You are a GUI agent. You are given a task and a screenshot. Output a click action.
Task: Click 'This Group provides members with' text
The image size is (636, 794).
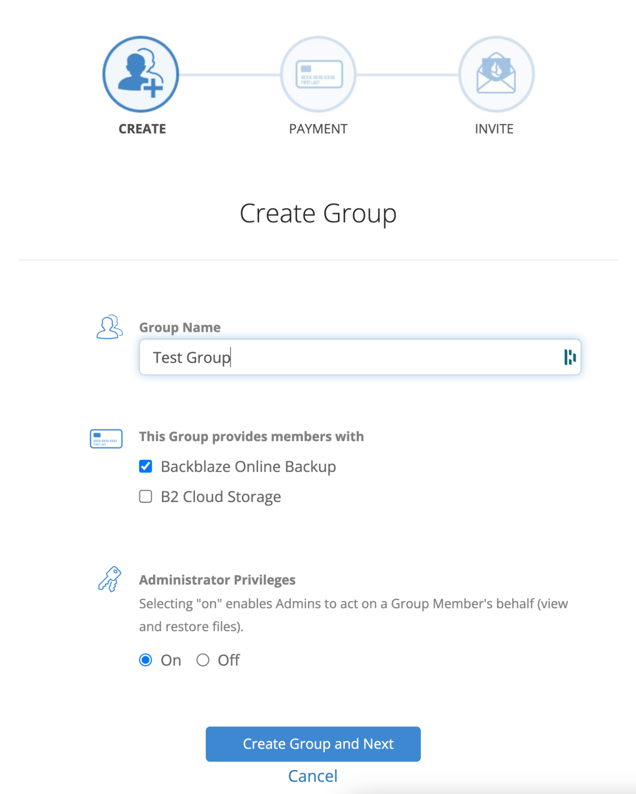click(251, 437)
